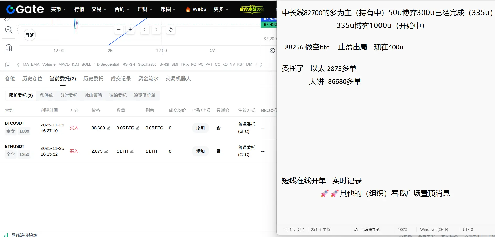Expand the 合约 dropdown menu
The height and width of the screenshot is (237, 495).
[122, 9]
